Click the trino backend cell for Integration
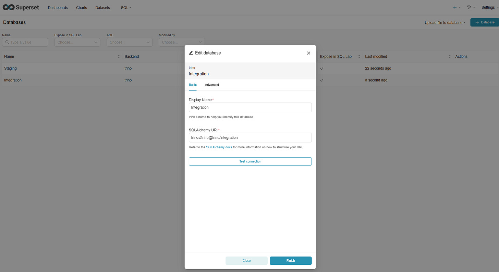Screen dimensions: 499x272 coord(128,80)
